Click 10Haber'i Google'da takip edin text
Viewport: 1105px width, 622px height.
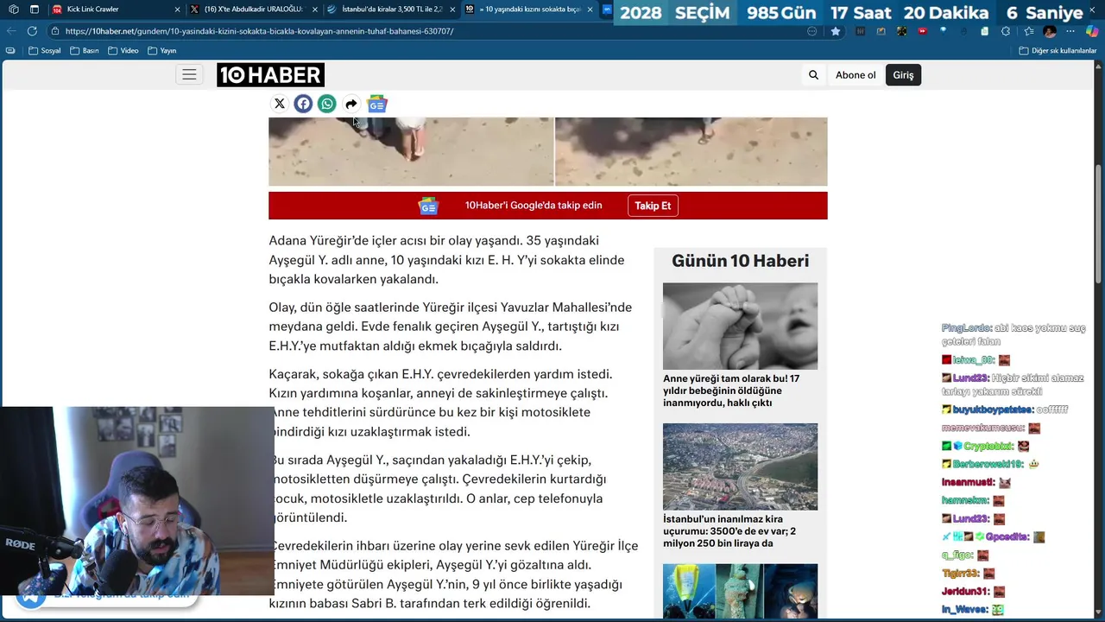tap(534, 206)
